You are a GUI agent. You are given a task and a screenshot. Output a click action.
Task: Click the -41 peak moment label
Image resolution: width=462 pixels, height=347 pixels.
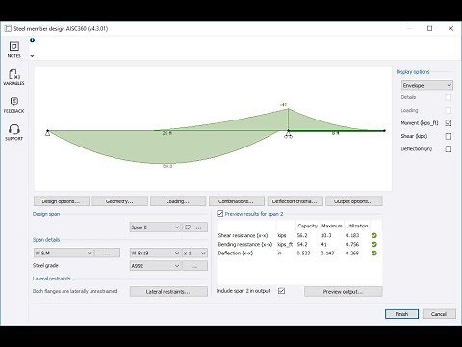283,105
